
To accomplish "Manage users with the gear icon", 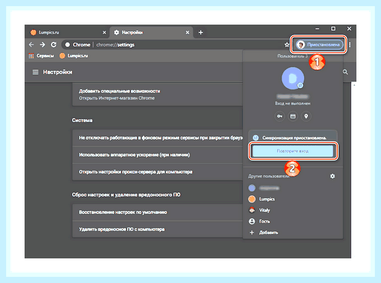I will point(332,176).
